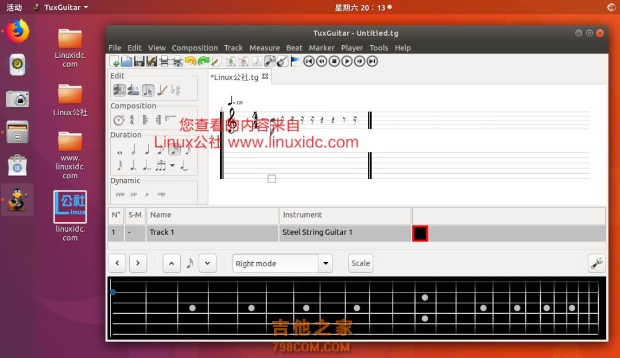Move fretboard selection right arrow button
The image size is (620, 358).
(138, 263)
